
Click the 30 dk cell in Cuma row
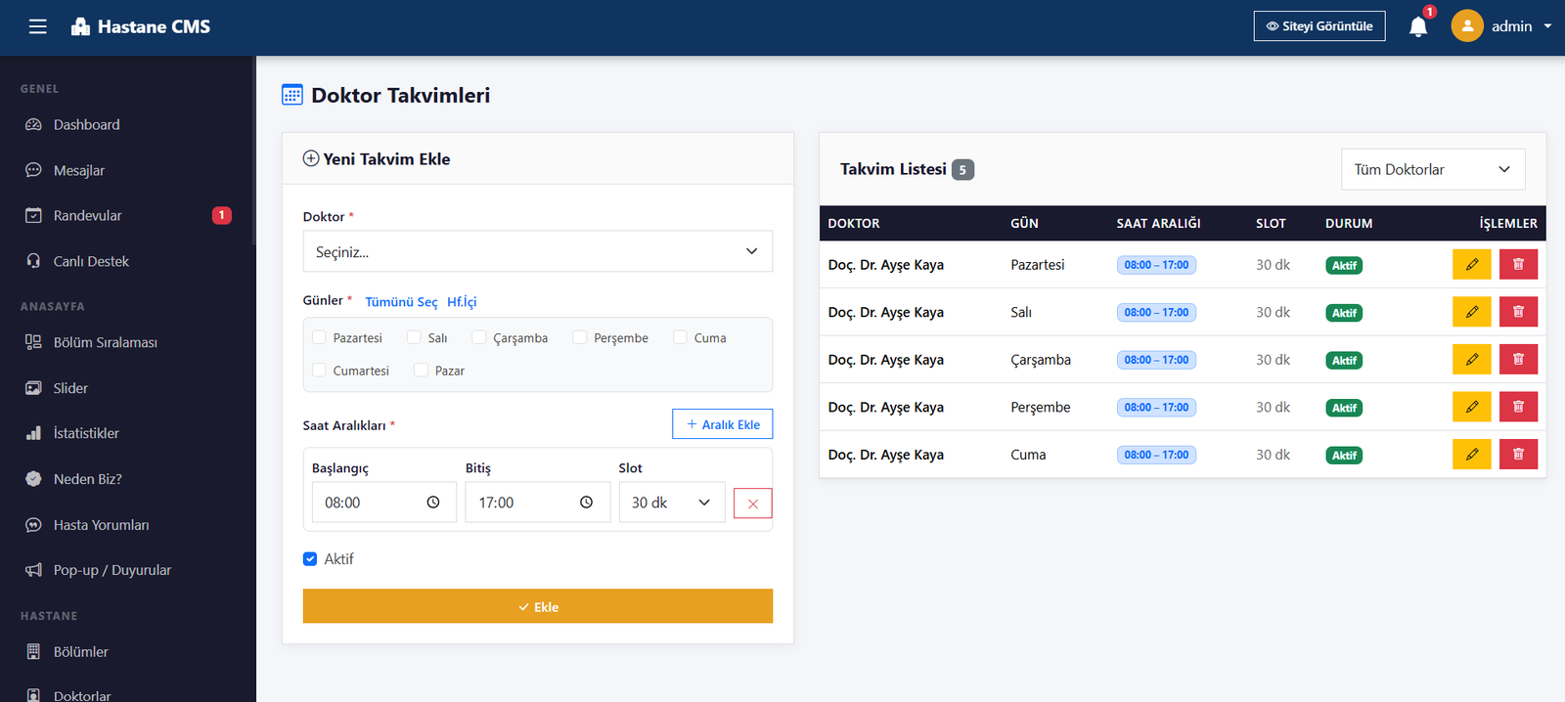[x=1273, y=455]
